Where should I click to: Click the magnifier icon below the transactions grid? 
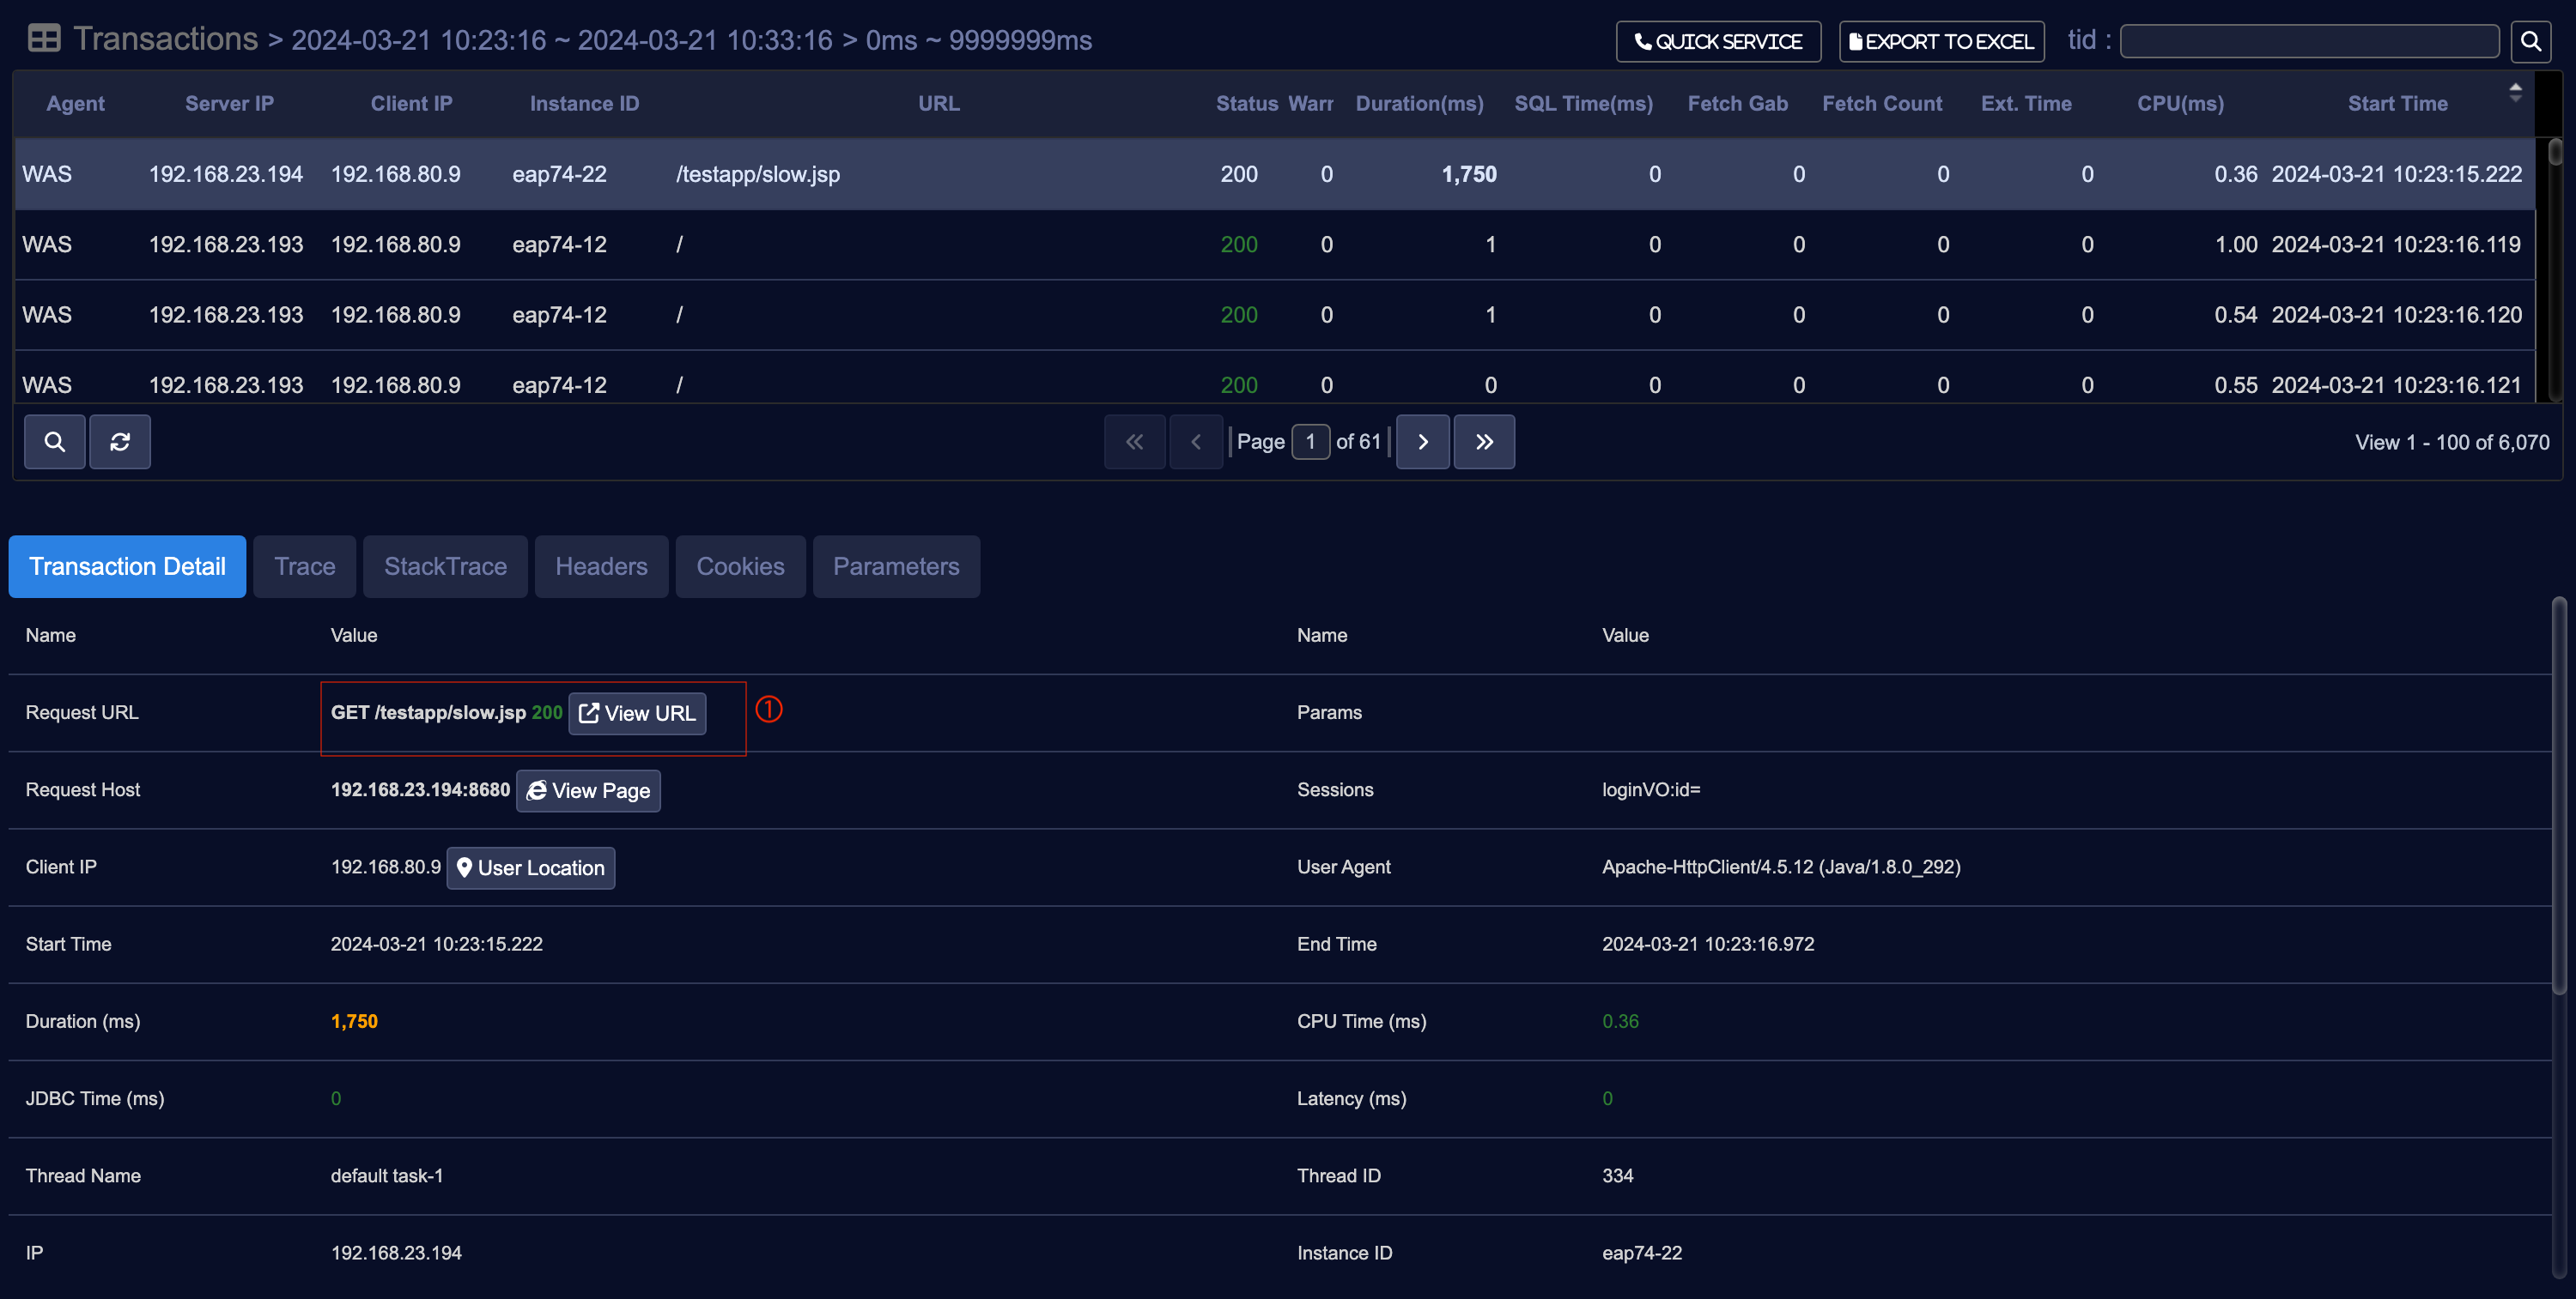pos(55,442)
